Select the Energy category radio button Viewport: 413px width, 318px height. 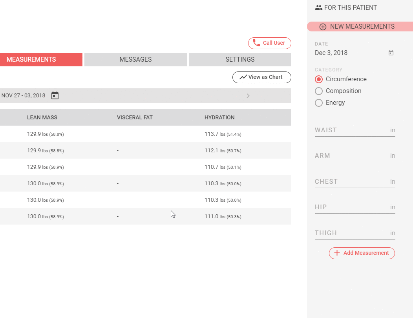tap(319, 103)
